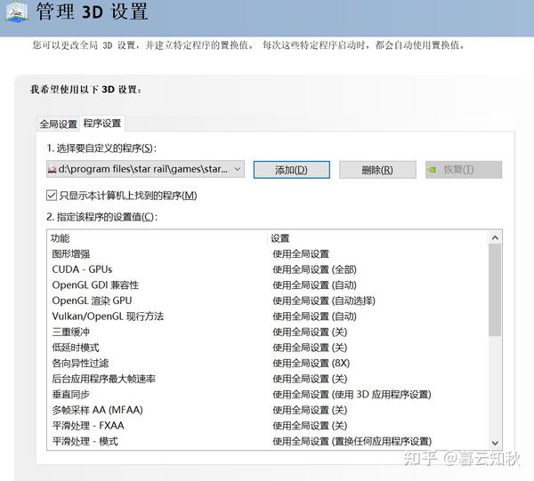
Task: Select the 后台应用程序最大帧速率 row
Action: [x=268, y=379]
